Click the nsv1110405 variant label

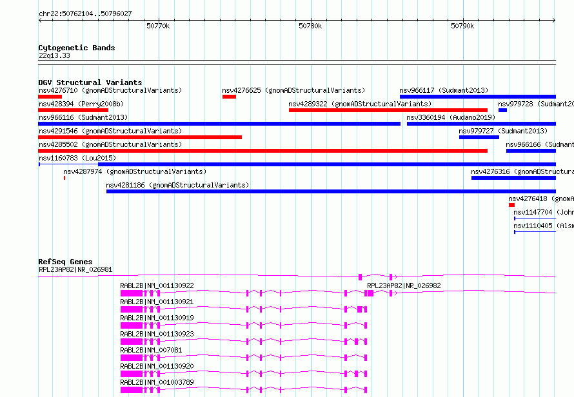click(544, 226)
